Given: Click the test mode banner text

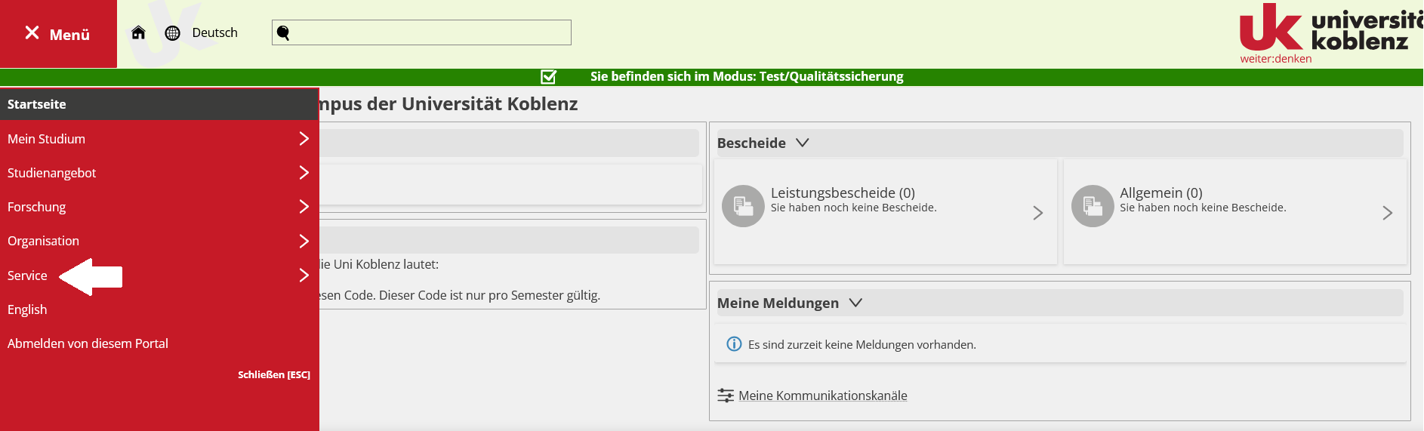Looking at the screenshot, I should (x=747, y=76).
